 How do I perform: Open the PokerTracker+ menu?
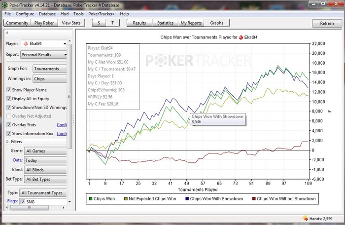(x=102, y=14)
